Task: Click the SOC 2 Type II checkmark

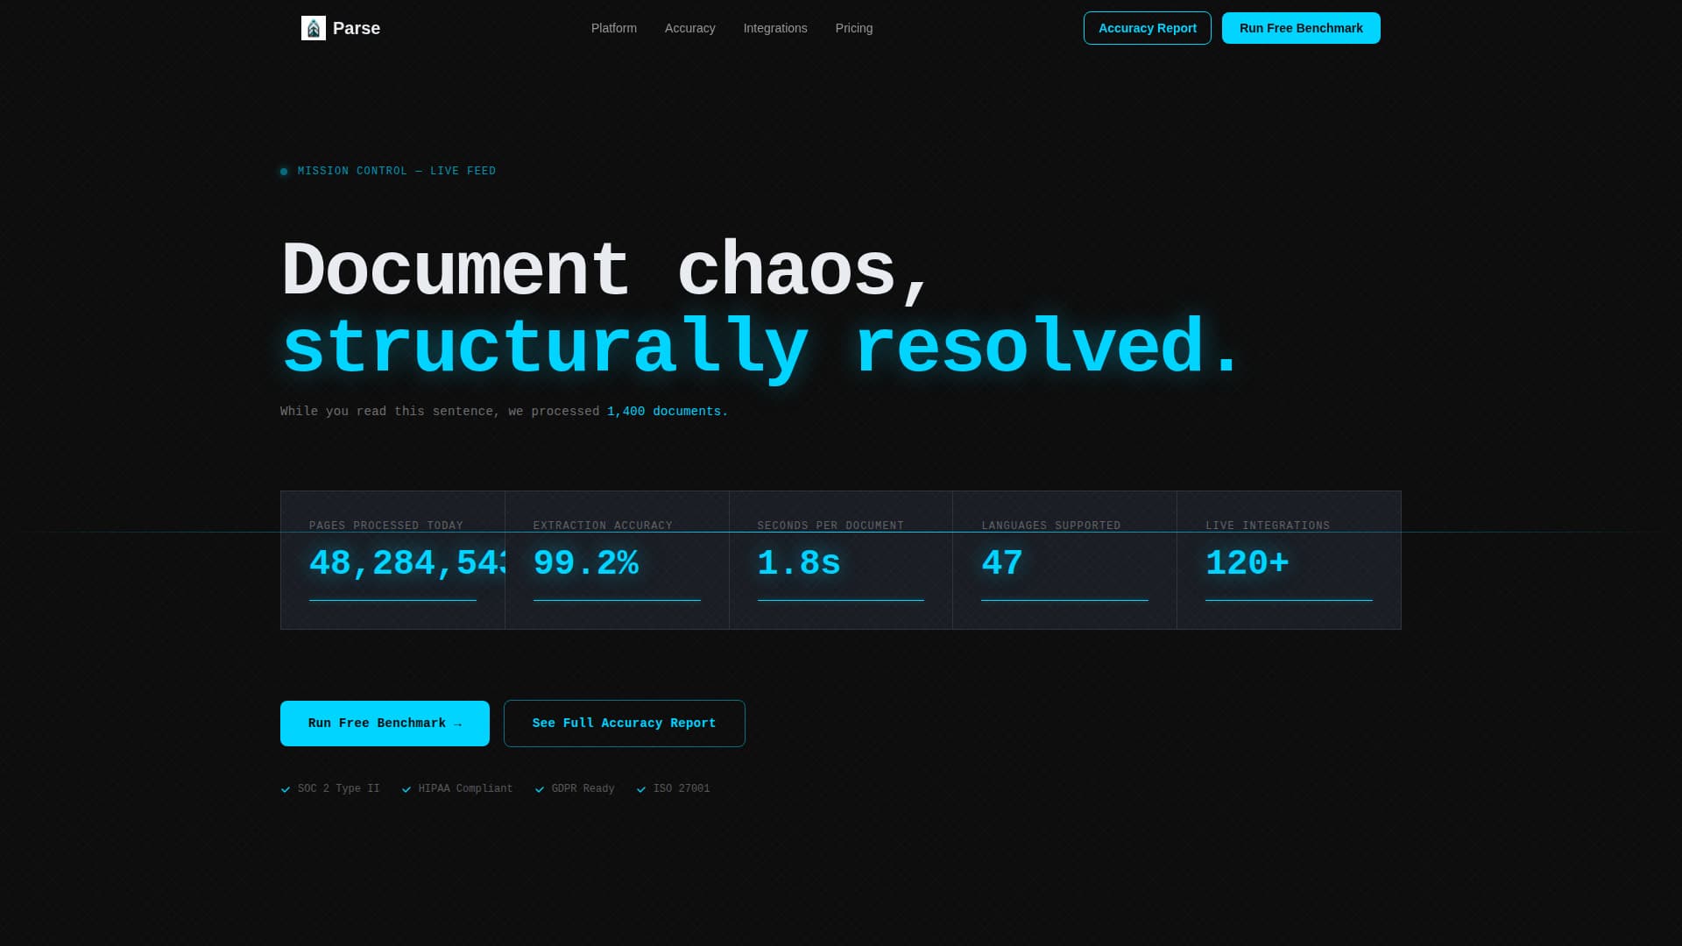Action: click(x=286, y=789)
